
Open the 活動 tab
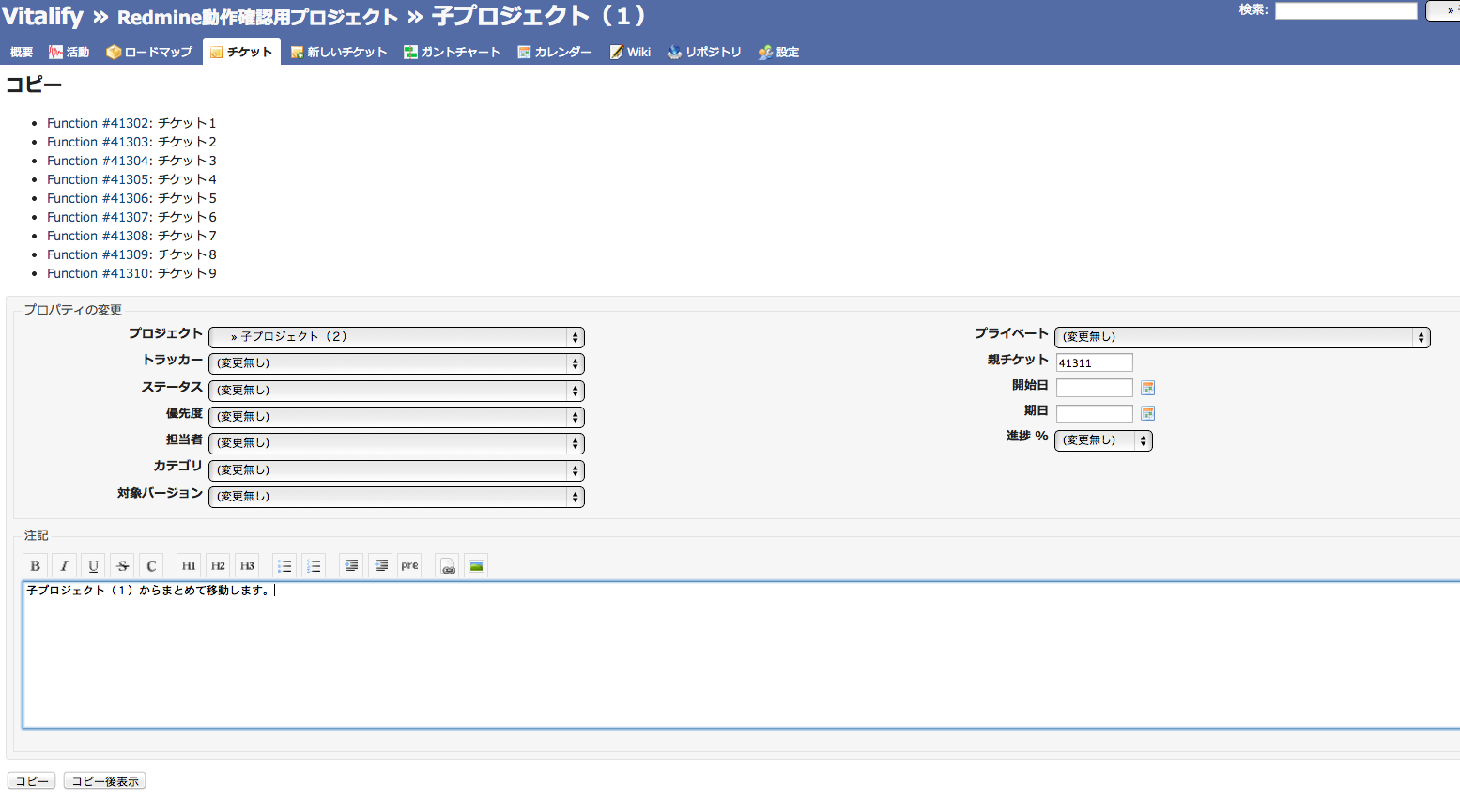point(69,52)
